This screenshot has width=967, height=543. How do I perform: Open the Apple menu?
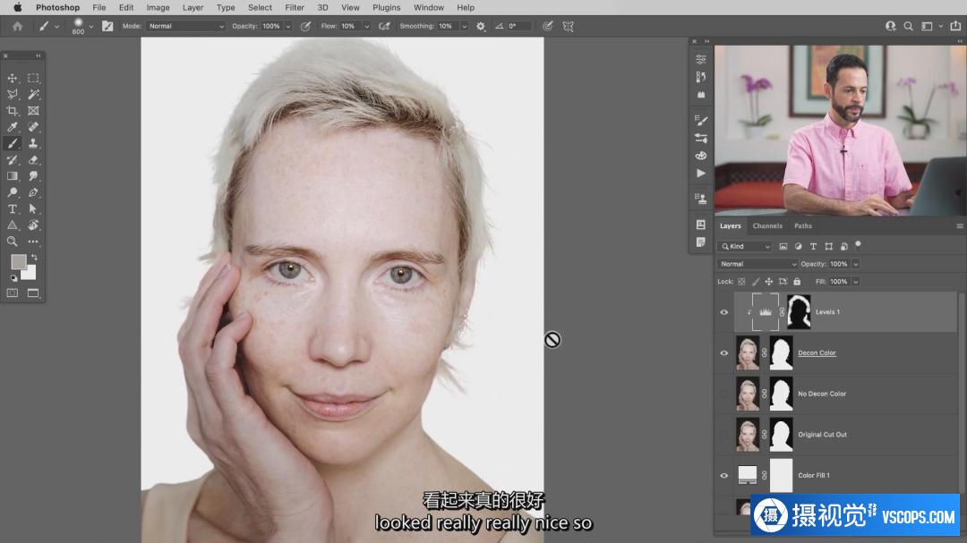tap(17, 7)
